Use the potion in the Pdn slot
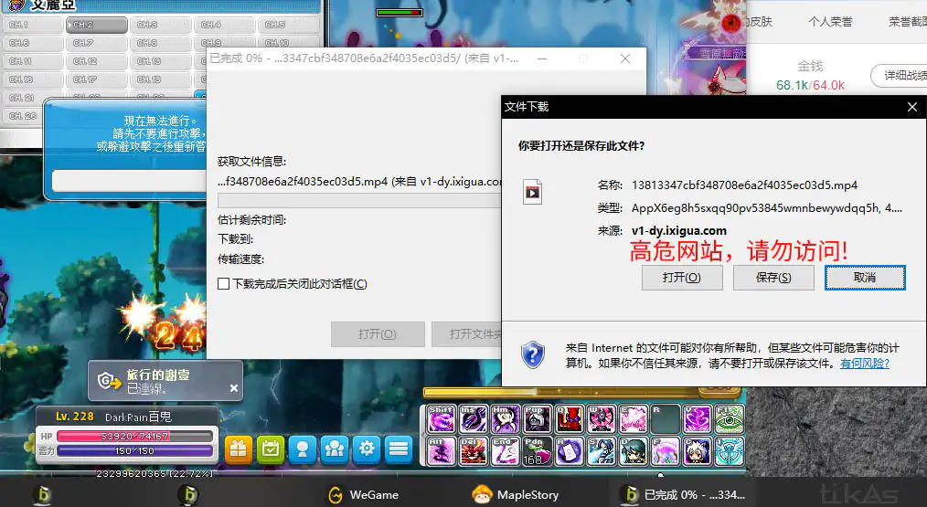 click(x=537, y=450)
